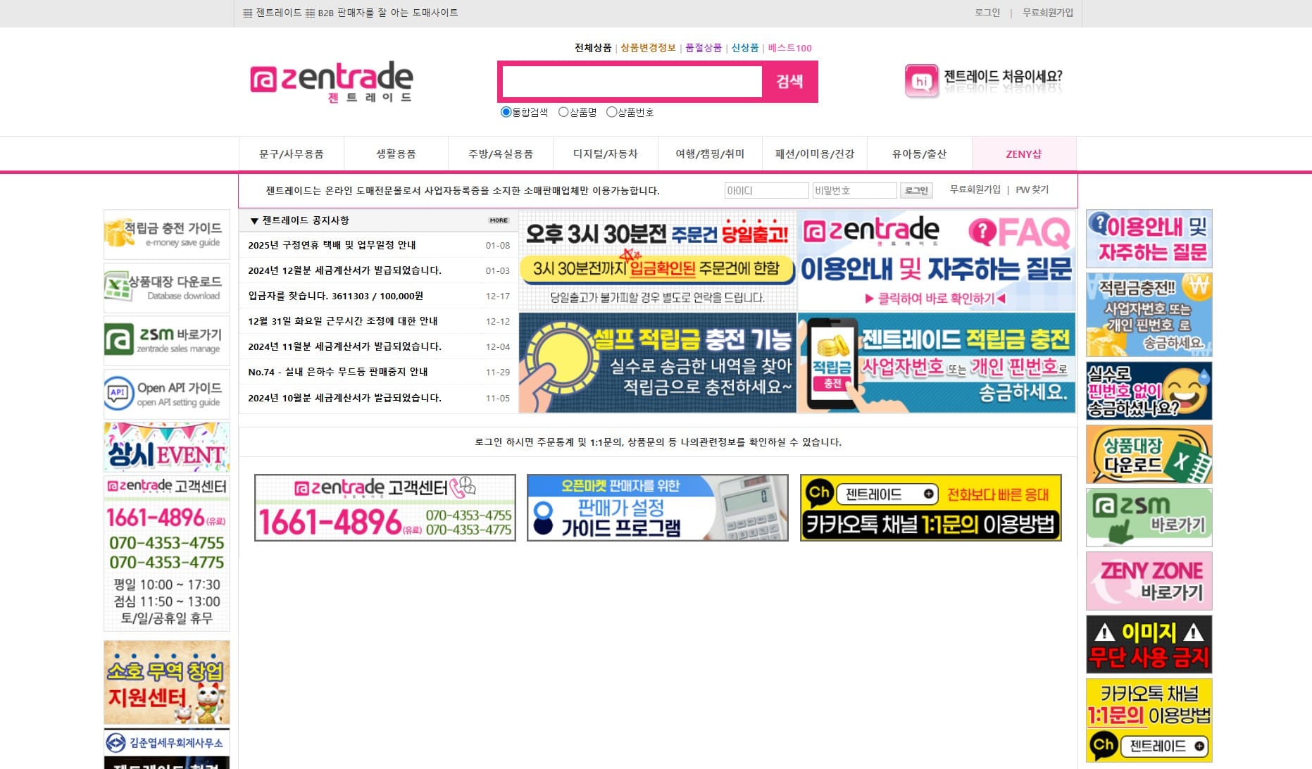Viewport: 1312px width, 769px height.
Task: Open the 상시 EVENT banner
Action: (x=167, y=447)
